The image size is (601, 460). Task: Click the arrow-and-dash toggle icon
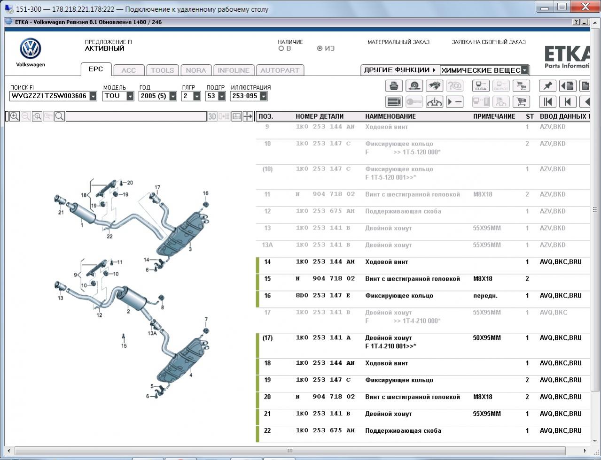tap(454, 101)
